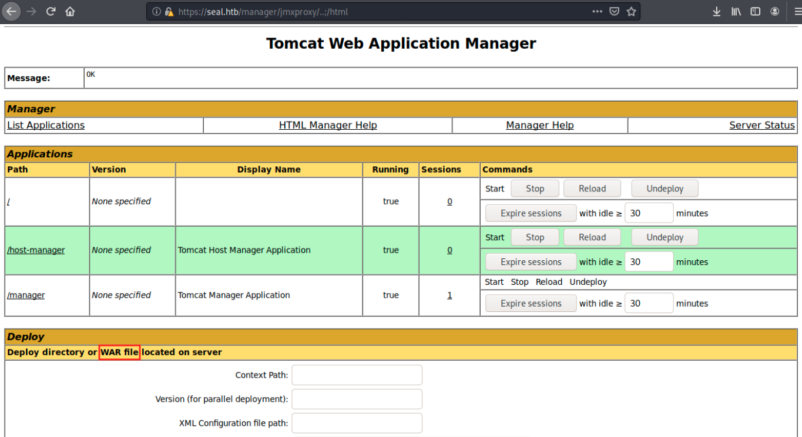Expire sessions for the root / application
802x437 pixels.
(x=531, y=213)
